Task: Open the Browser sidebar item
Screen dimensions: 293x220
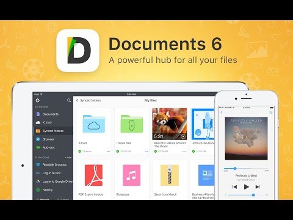Action: [48, 139]
